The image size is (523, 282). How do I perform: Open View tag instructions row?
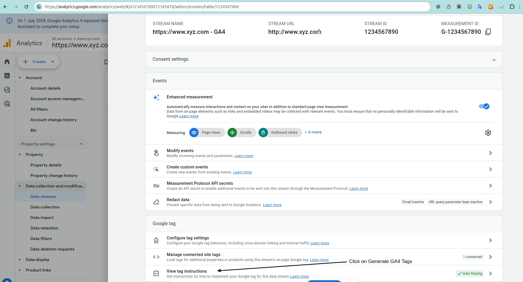[322, 274]
